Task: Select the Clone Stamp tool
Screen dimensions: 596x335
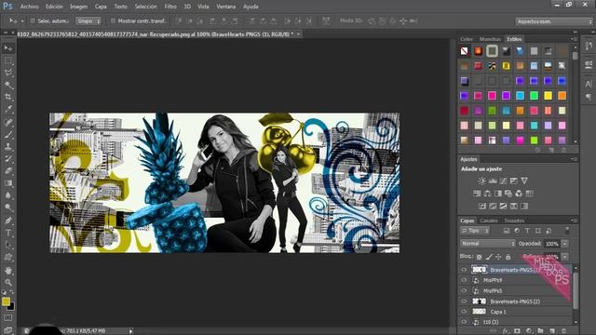Action: coord(8,147)
